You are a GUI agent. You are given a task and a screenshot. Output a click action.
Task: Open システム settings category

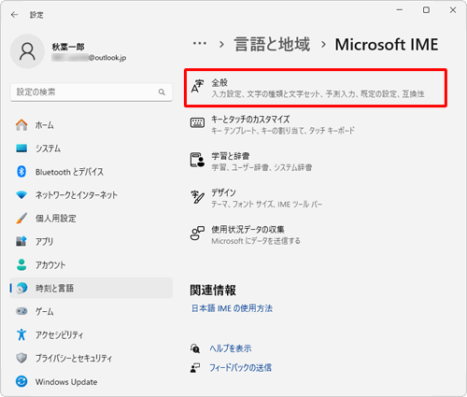92,149
